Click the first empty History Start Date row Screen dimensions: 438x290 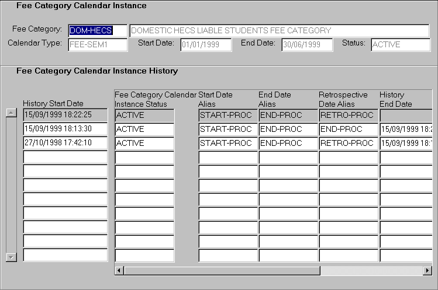tap(65, 157)
